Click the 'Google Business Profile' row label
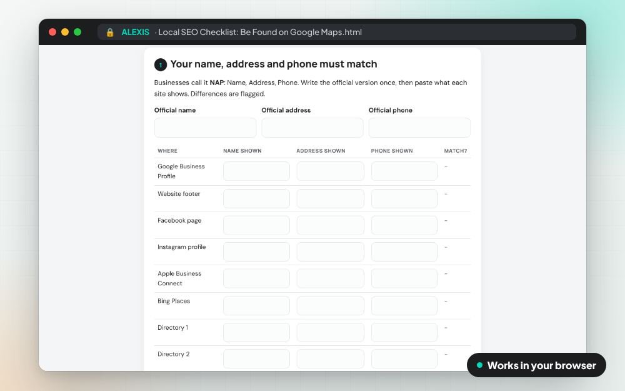Viewport: 625px width, 391px height. 181,171
